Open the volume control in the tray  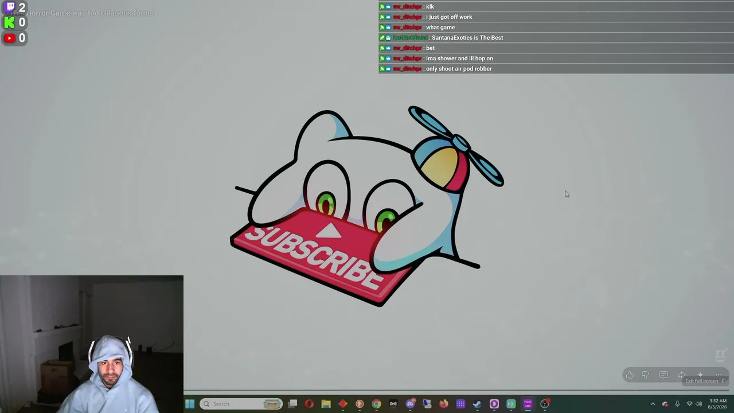pos(698,404)
